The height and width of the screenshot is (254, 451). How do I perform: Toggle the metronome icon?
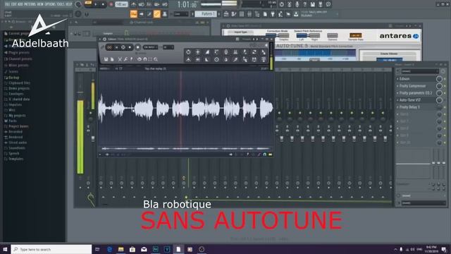click(x=134, y=4)
